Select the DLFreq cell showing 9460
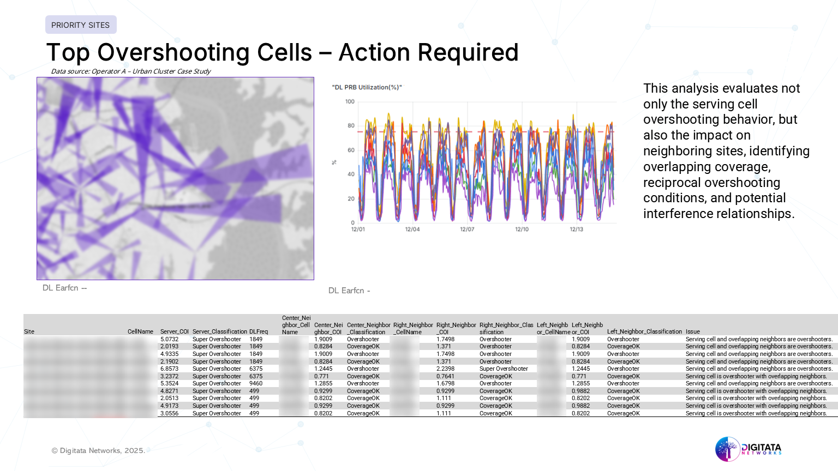The image size is (838, 471). point(256,384)
